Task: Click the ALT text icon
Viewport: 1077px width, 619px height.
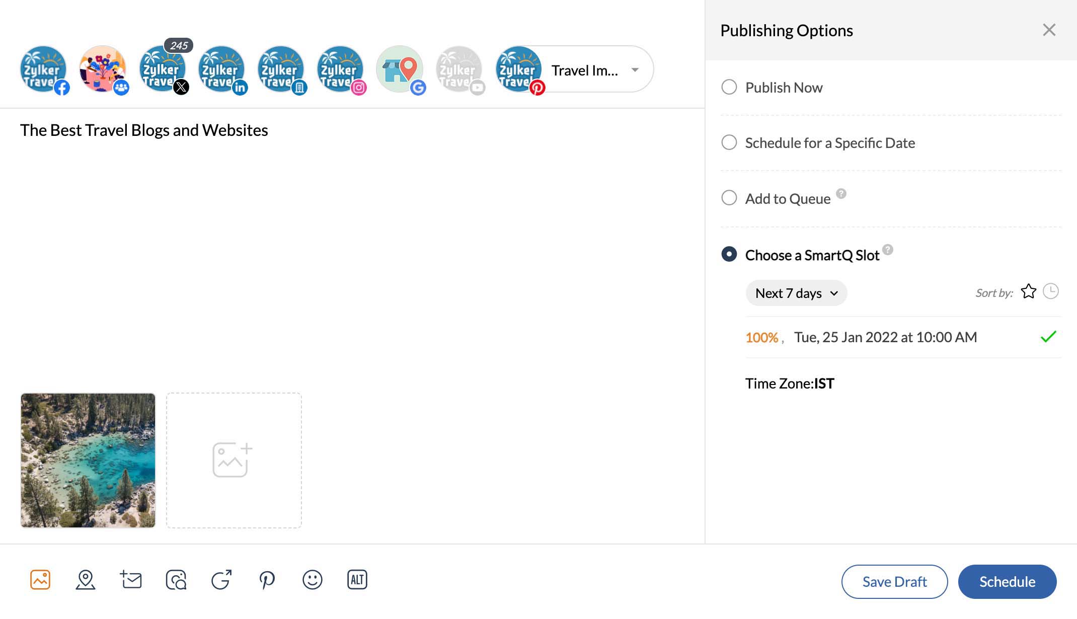Action: click(357, 580)
